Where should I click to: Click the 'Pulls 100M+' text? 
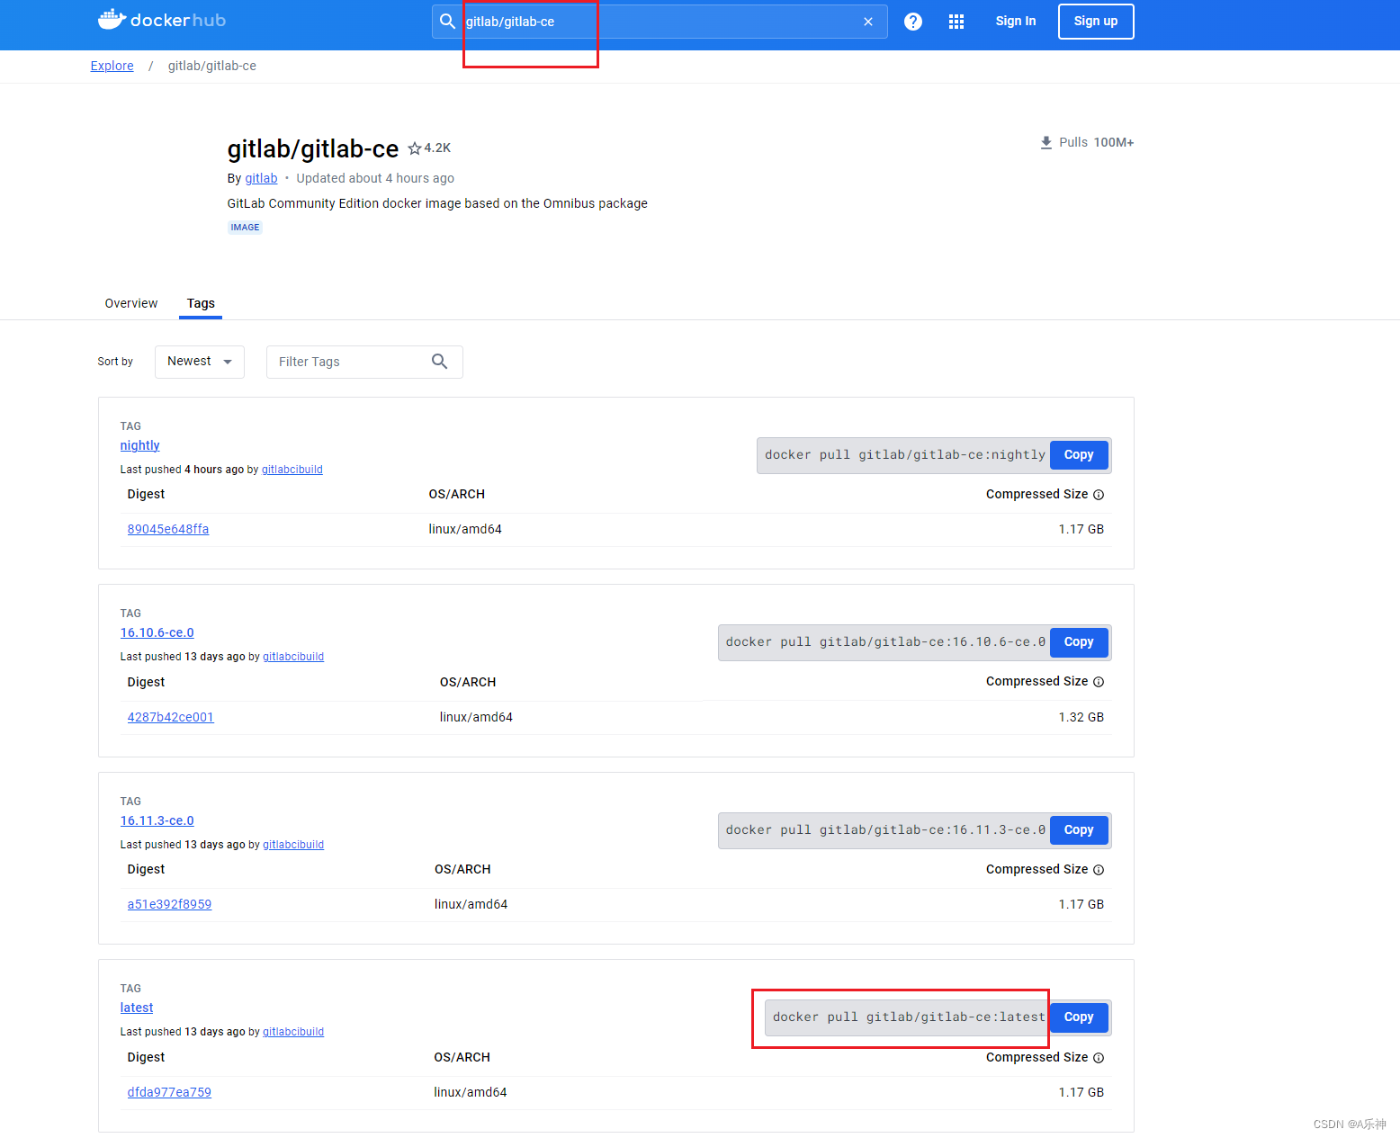tap(1096, 142)
